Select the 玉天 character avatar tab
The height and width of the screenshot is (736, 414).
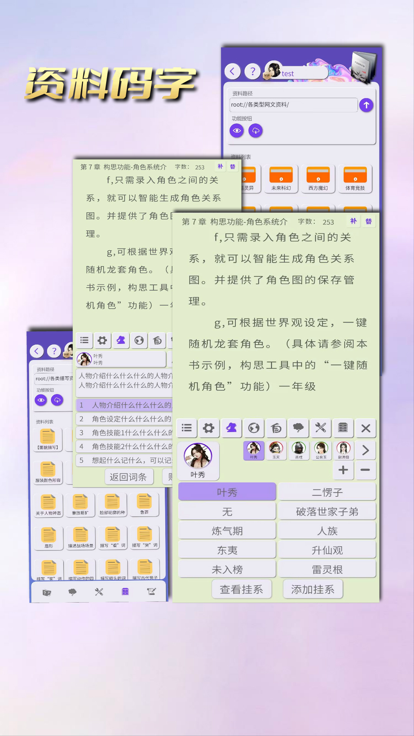(276, 450)
